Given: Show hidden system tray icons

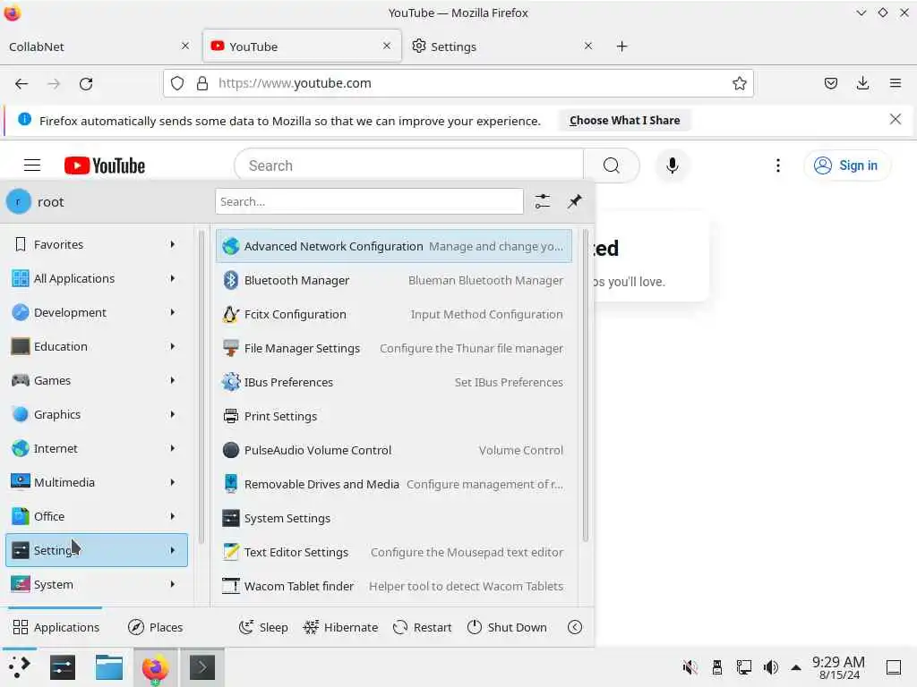Looking at the screenshot, I should click(x=796, y=666).
